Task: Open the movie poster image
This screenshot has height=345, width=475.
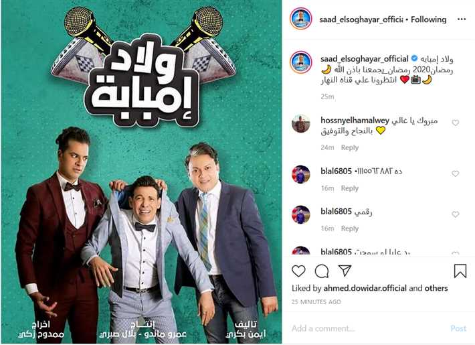Action: coord(141,171)
